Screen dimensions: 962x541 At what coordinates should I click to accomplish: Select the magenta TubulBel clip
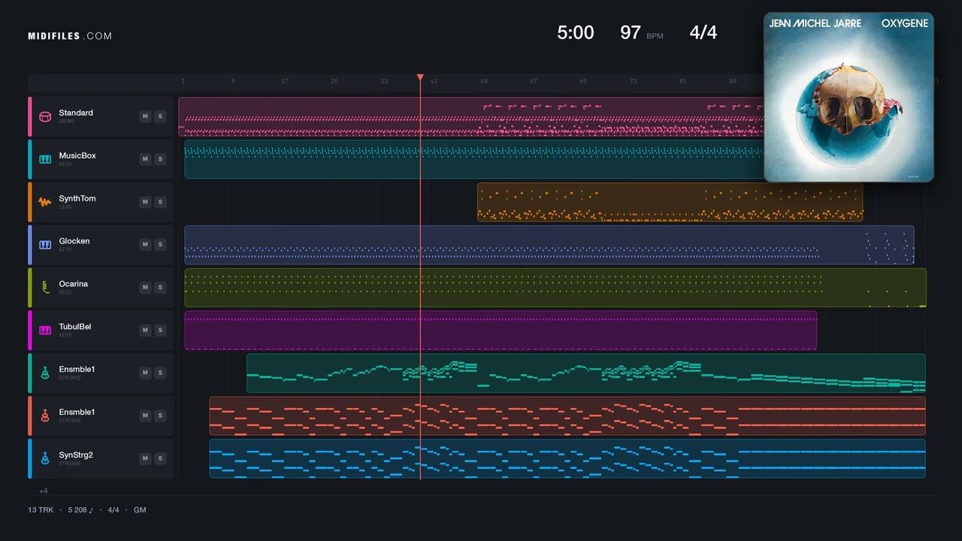(x=501, y=331)
